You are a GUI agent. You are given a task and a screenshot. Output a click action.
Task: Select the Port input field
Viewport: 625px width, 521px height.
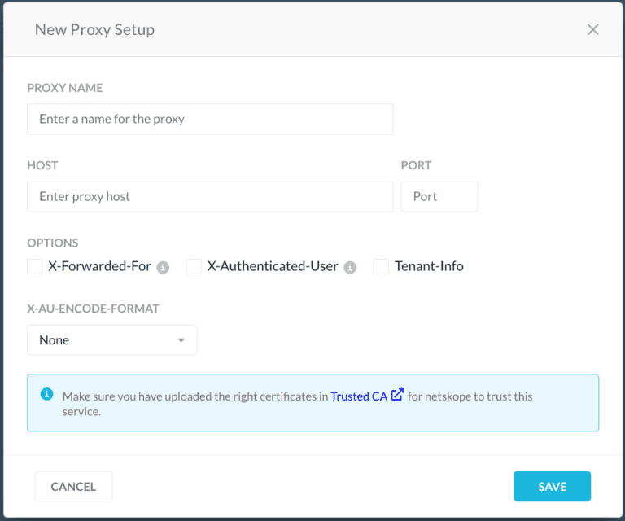[x=439, y=196]
